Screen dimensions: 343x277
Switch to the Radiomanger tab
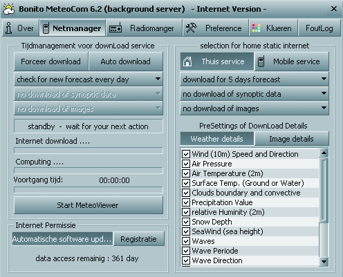(x=144, y=28)
